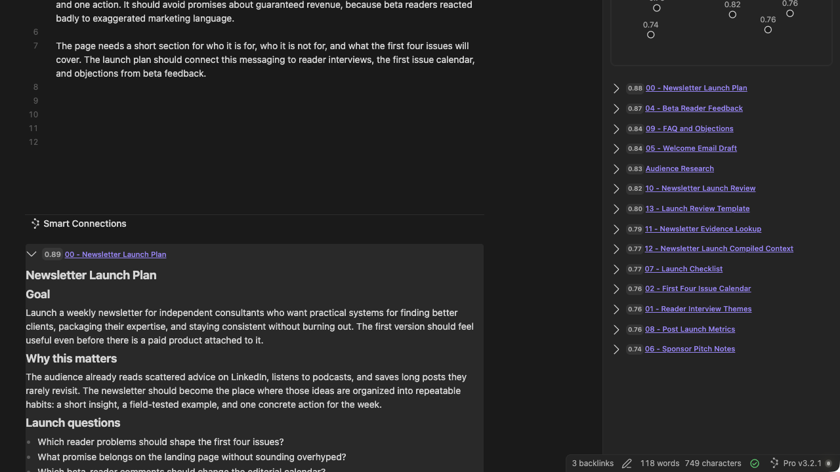The height and width of the screenshot is (472, 840).
Task: Expand 09 - FAQ and Objections result
Action: pos(616,128)
